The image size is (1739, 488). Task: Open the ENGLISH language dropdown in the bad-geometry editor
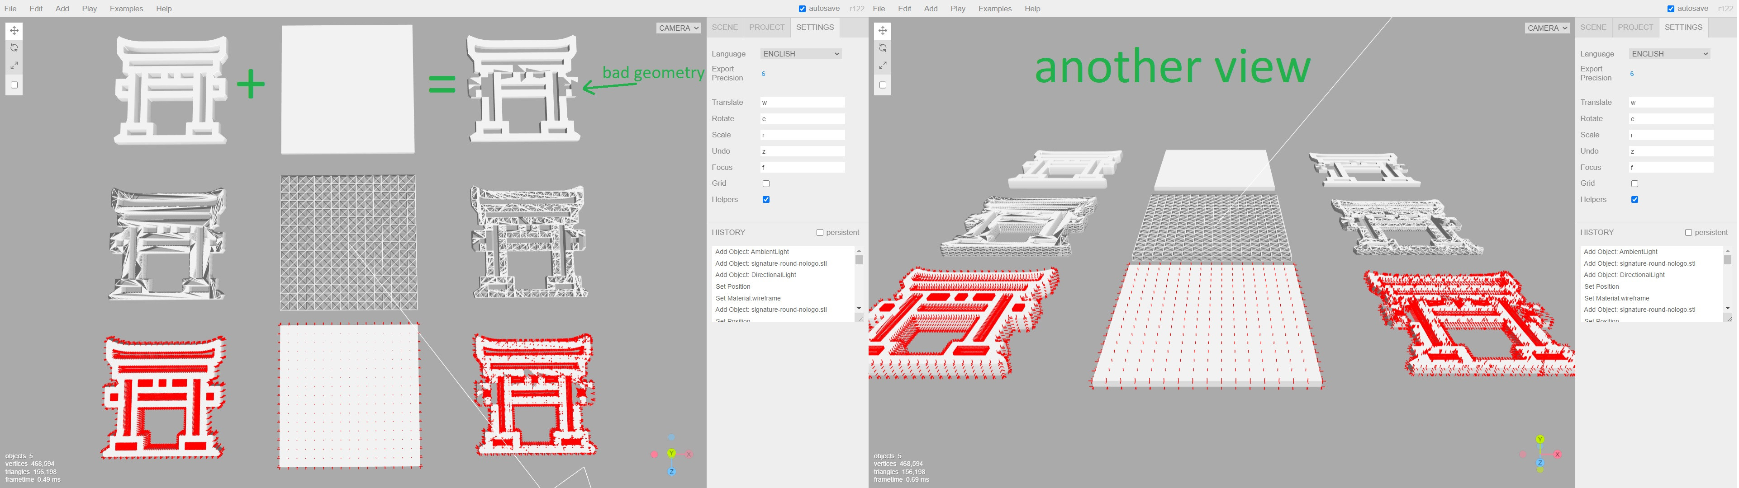[801, 54]
